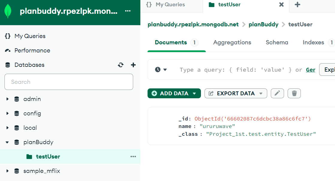The width and height of the screenshot is (335, 181).
Task: Select Databases in sidebar
Action: (29, 65)
